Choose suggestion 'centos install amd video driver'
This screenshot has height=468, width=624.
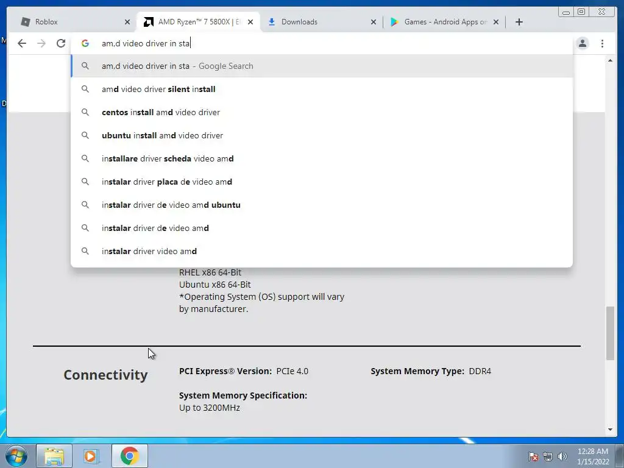tap(322, 112)
